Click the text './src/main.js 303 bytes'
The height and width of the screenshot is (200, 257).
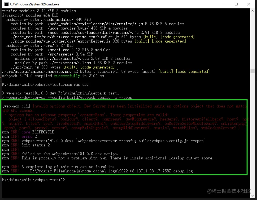tap(35, 67)
